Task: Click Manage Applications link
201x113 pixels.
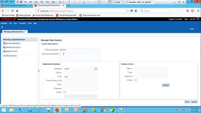Action: (13, 43)
